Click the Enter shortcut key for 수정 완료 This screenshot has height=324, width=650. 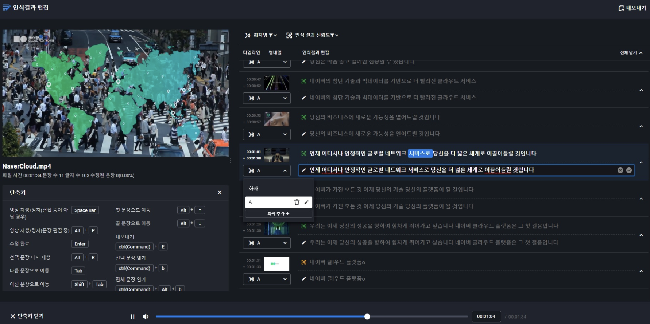tap(80, 244)
